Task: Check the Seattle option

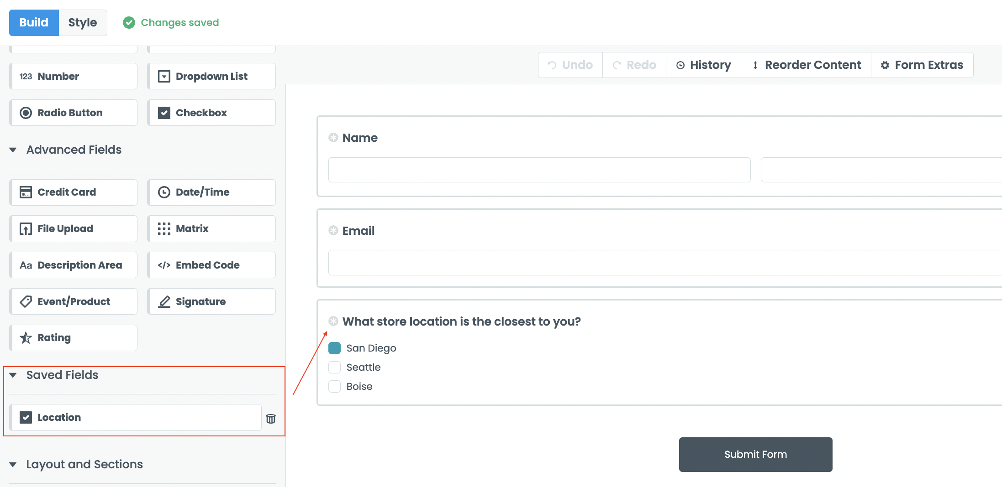Action: 334,368
